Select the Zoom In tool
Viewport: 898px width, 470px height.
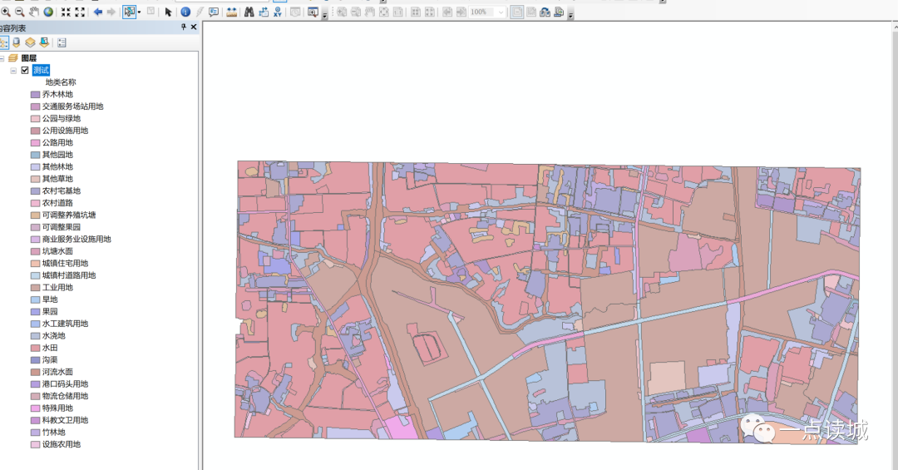pos(5,12)
